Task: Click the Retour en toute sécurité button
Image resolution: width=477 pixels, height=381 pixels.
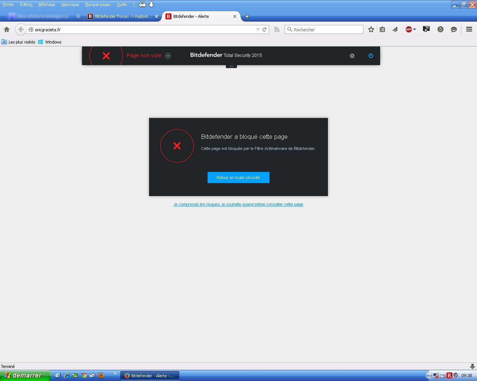Action: click(x=238, y=177)
